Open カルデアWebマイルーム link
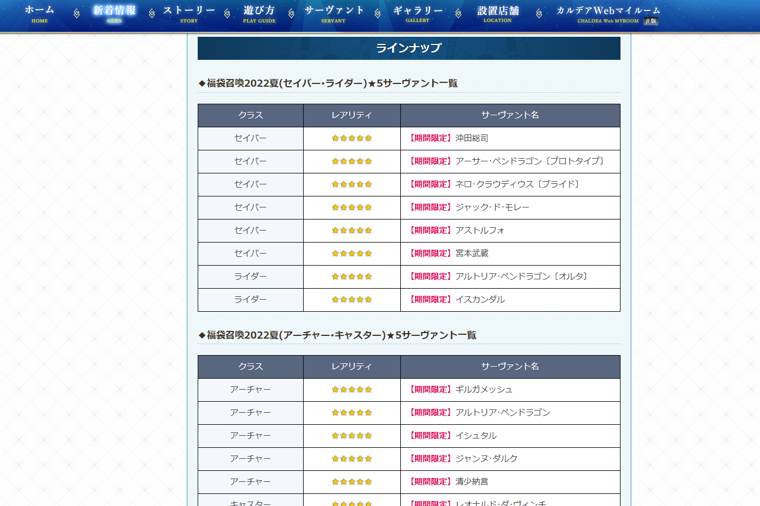This screenshot has height=506, width=760. pyautogui.click(x=607, y=12)
